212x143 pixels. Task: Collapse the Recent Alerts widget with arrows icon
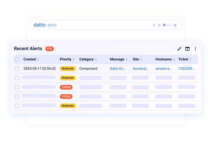(x=179, y=49)
